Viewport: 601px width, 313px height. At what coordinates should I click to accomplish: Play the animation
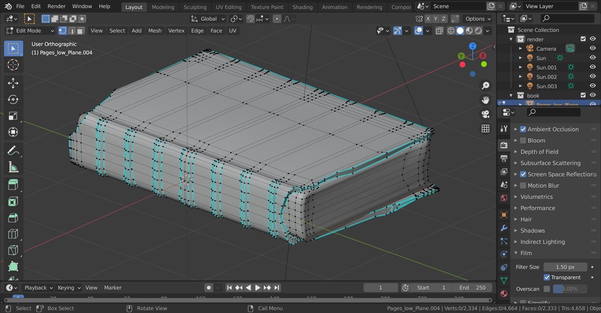[x=257, y=288]
